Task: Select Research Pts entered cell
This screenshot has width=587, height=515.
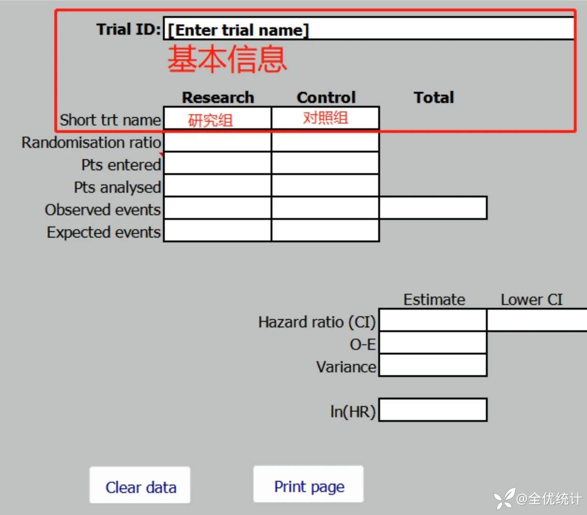Action: 217,164
